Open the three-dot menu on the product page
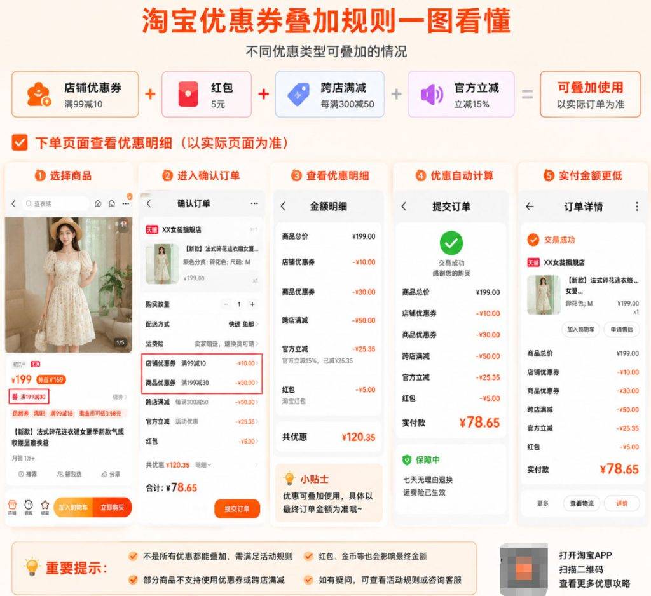Viewport: 651px width, 596px height. point(126,203)
